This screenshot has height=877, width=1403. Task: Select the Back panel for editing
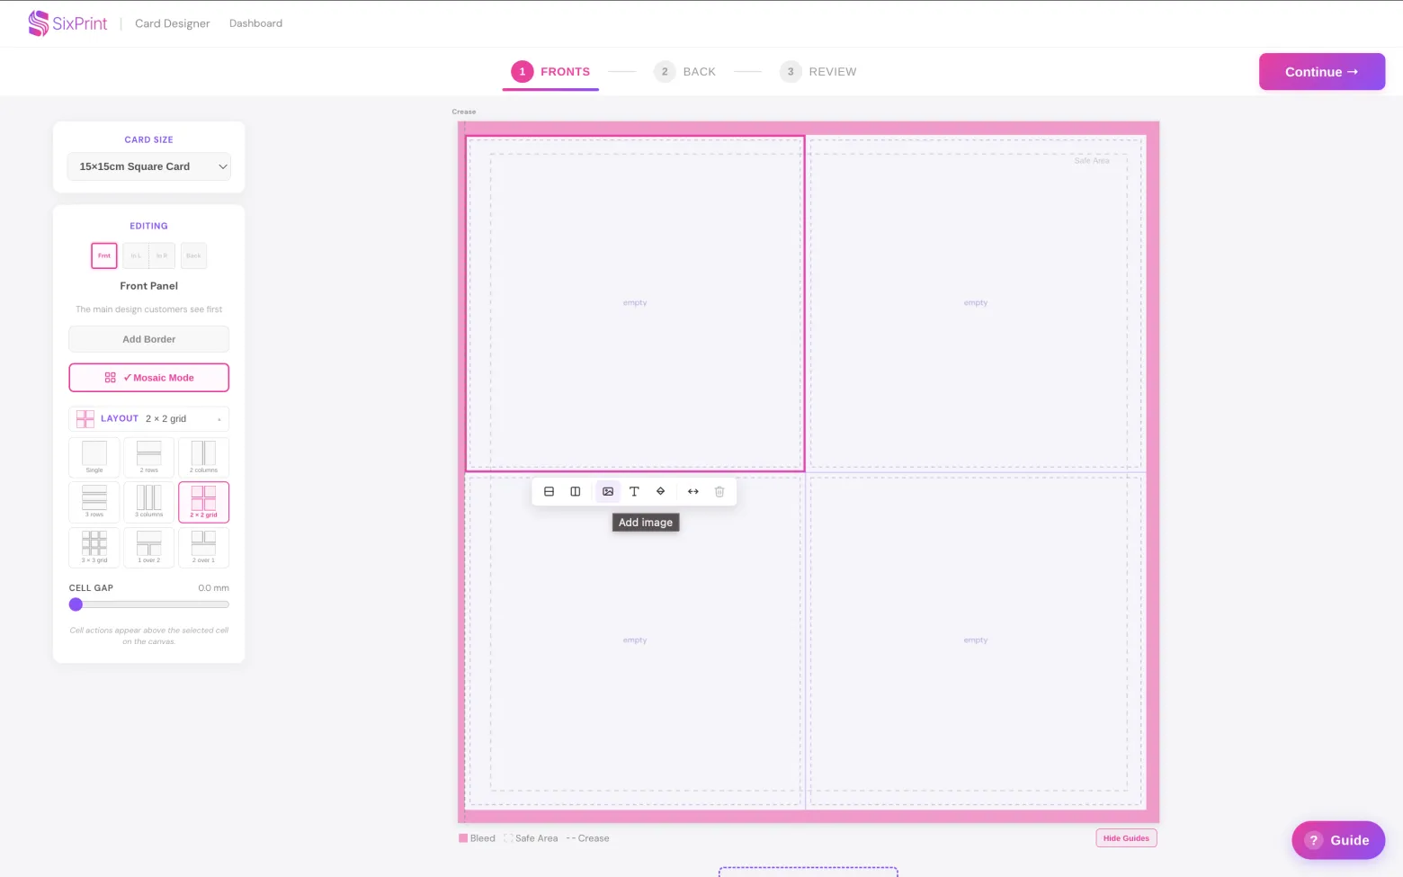(x=193, y=255)
